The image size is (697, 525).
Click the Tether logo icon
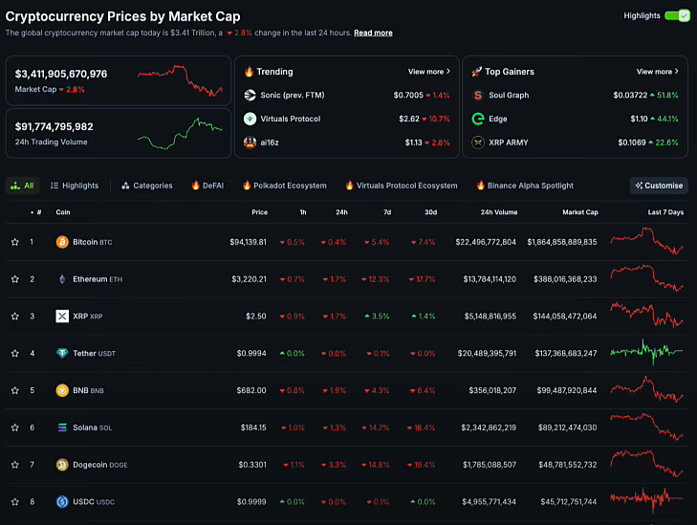pyautogui.click(x=62, y=353)
